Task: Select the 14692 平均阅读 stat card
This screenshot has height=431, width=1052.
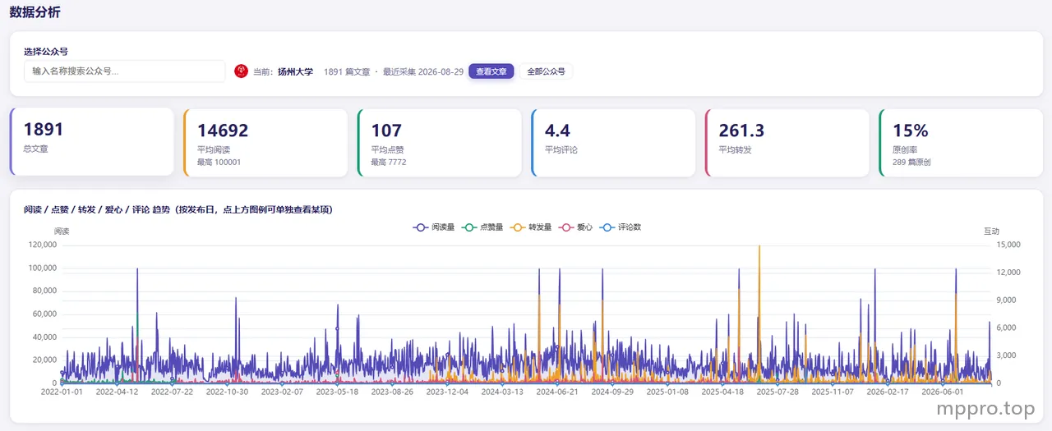Action: point(265,142)
